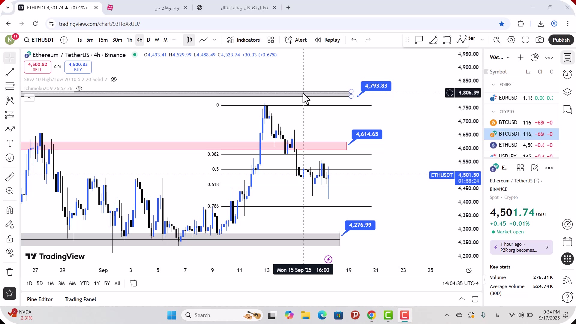Toggle visibility of Ichimoku2c indicator
The image size is (576, 324).
[79, 88]
